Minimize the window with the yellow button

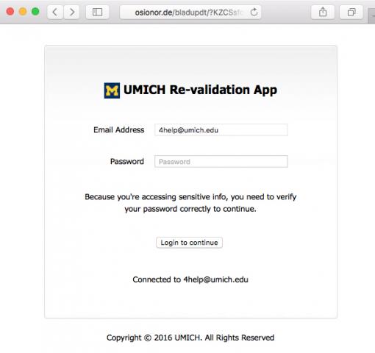(23, 12)
